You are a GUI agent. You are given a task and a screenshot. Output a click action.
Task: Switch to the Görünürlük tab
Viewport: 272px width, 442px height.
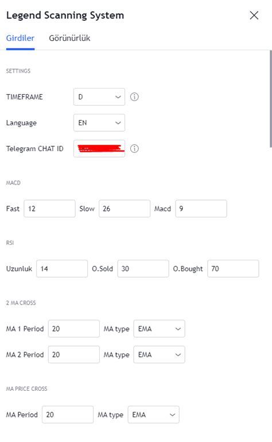click(x=69, y=38)
